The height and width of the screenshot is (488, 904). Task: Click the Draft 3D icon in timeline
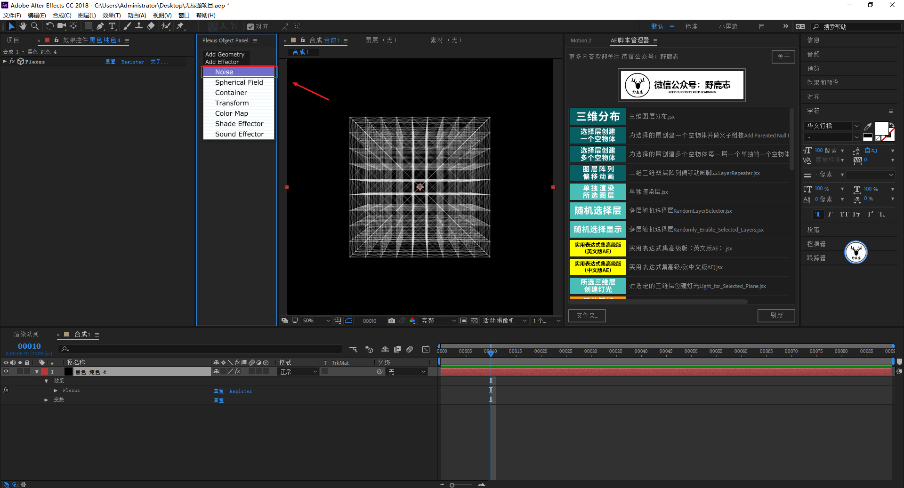(x=369, y=349)
